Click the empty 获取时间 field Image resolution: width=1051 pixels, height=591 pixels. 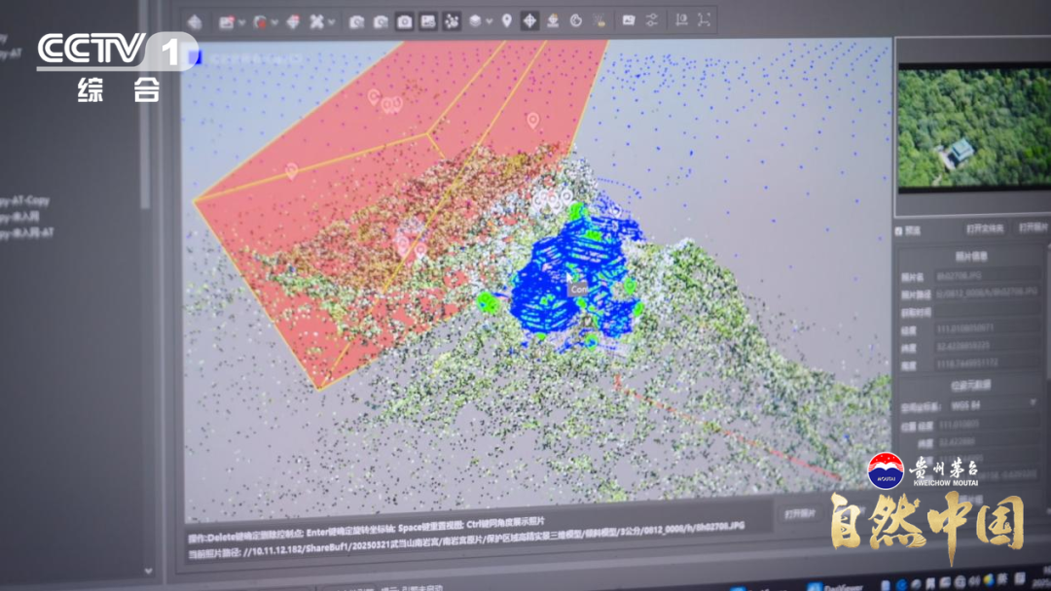point(988,310)
